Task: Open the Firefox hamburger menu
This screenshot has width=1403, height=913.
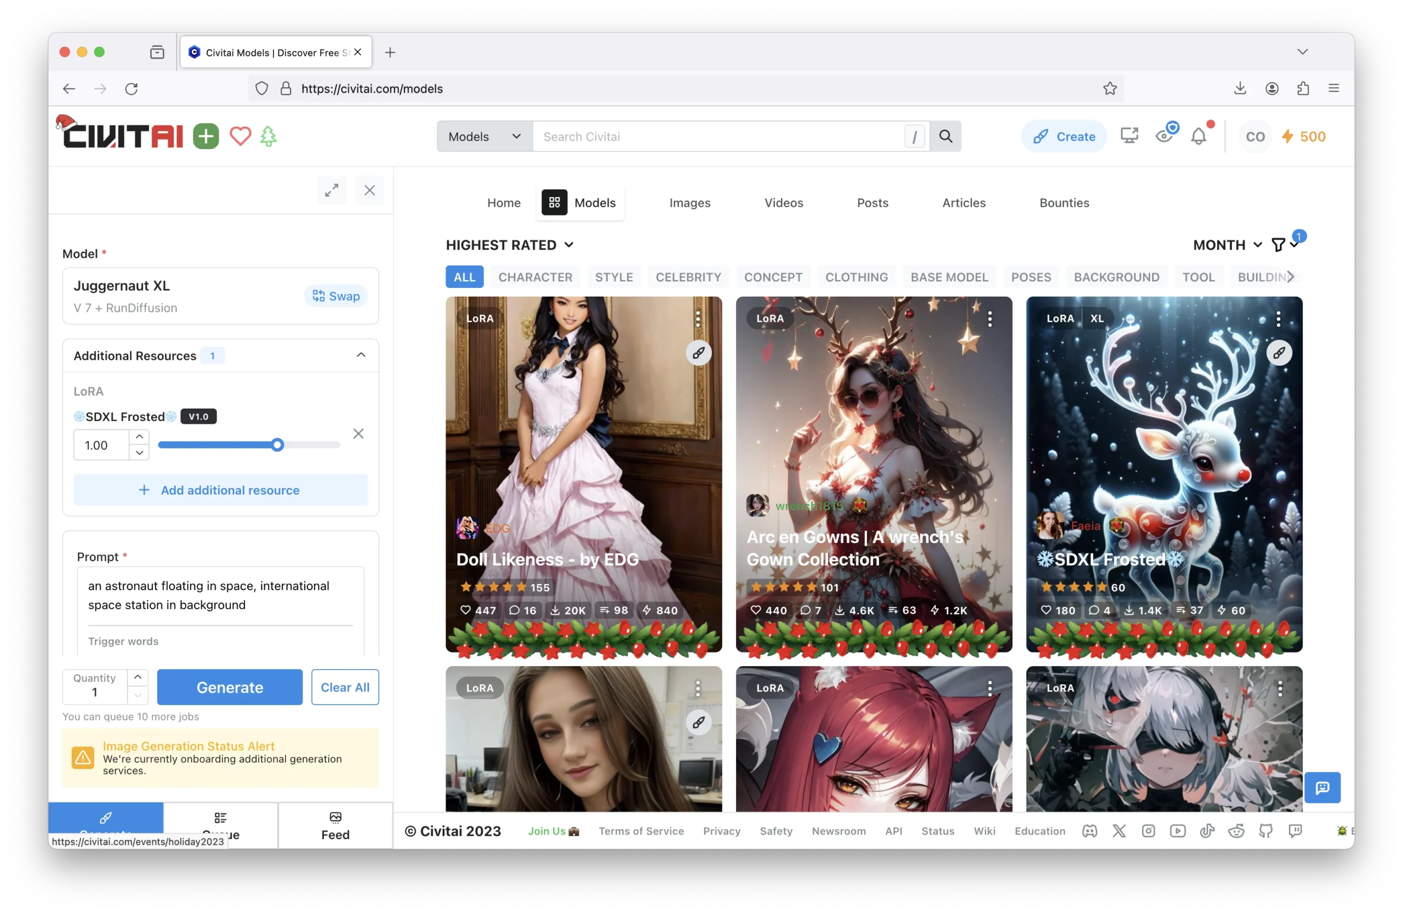Action: [1334, 88]
